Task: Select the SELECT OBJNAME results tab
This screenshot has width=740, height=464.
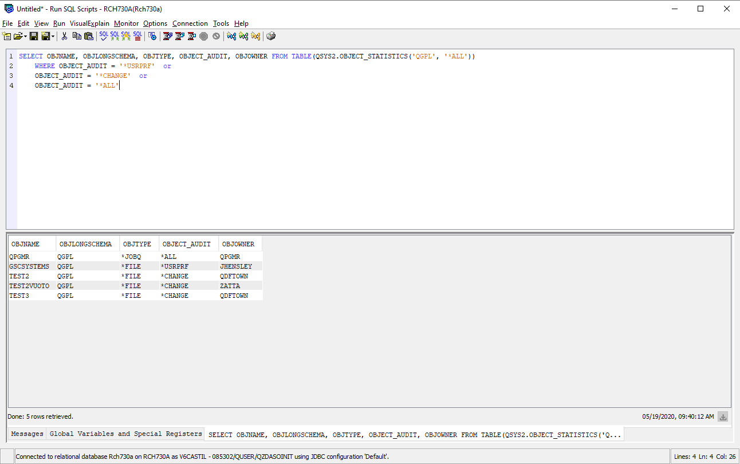Action: coord(415,435)
